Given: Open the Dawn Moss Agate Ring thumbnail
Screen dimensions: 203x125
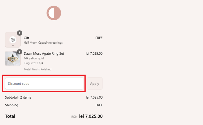Looking at the screenshot, I should (x=13, y=58).
